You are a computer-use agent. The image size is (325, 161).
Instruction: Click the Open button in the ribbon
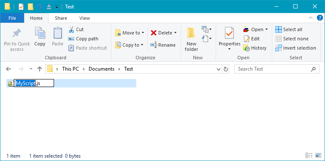coord(255,29)
